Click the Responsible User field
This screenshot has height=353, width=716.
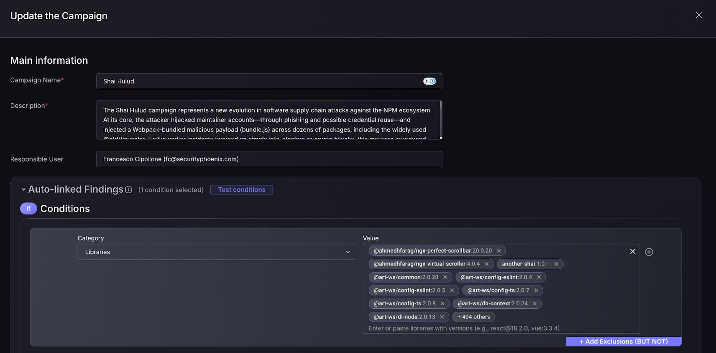tap(269, 159)
